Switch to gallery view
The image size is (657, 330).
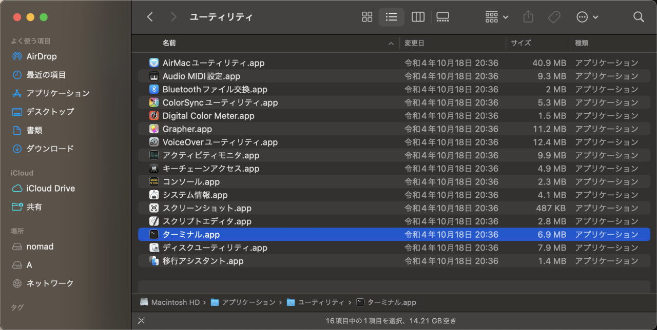tap(442, 17)
